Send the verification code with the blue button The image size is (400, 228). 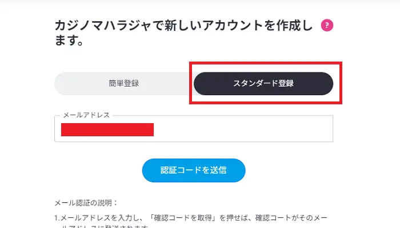click(194, 170)
